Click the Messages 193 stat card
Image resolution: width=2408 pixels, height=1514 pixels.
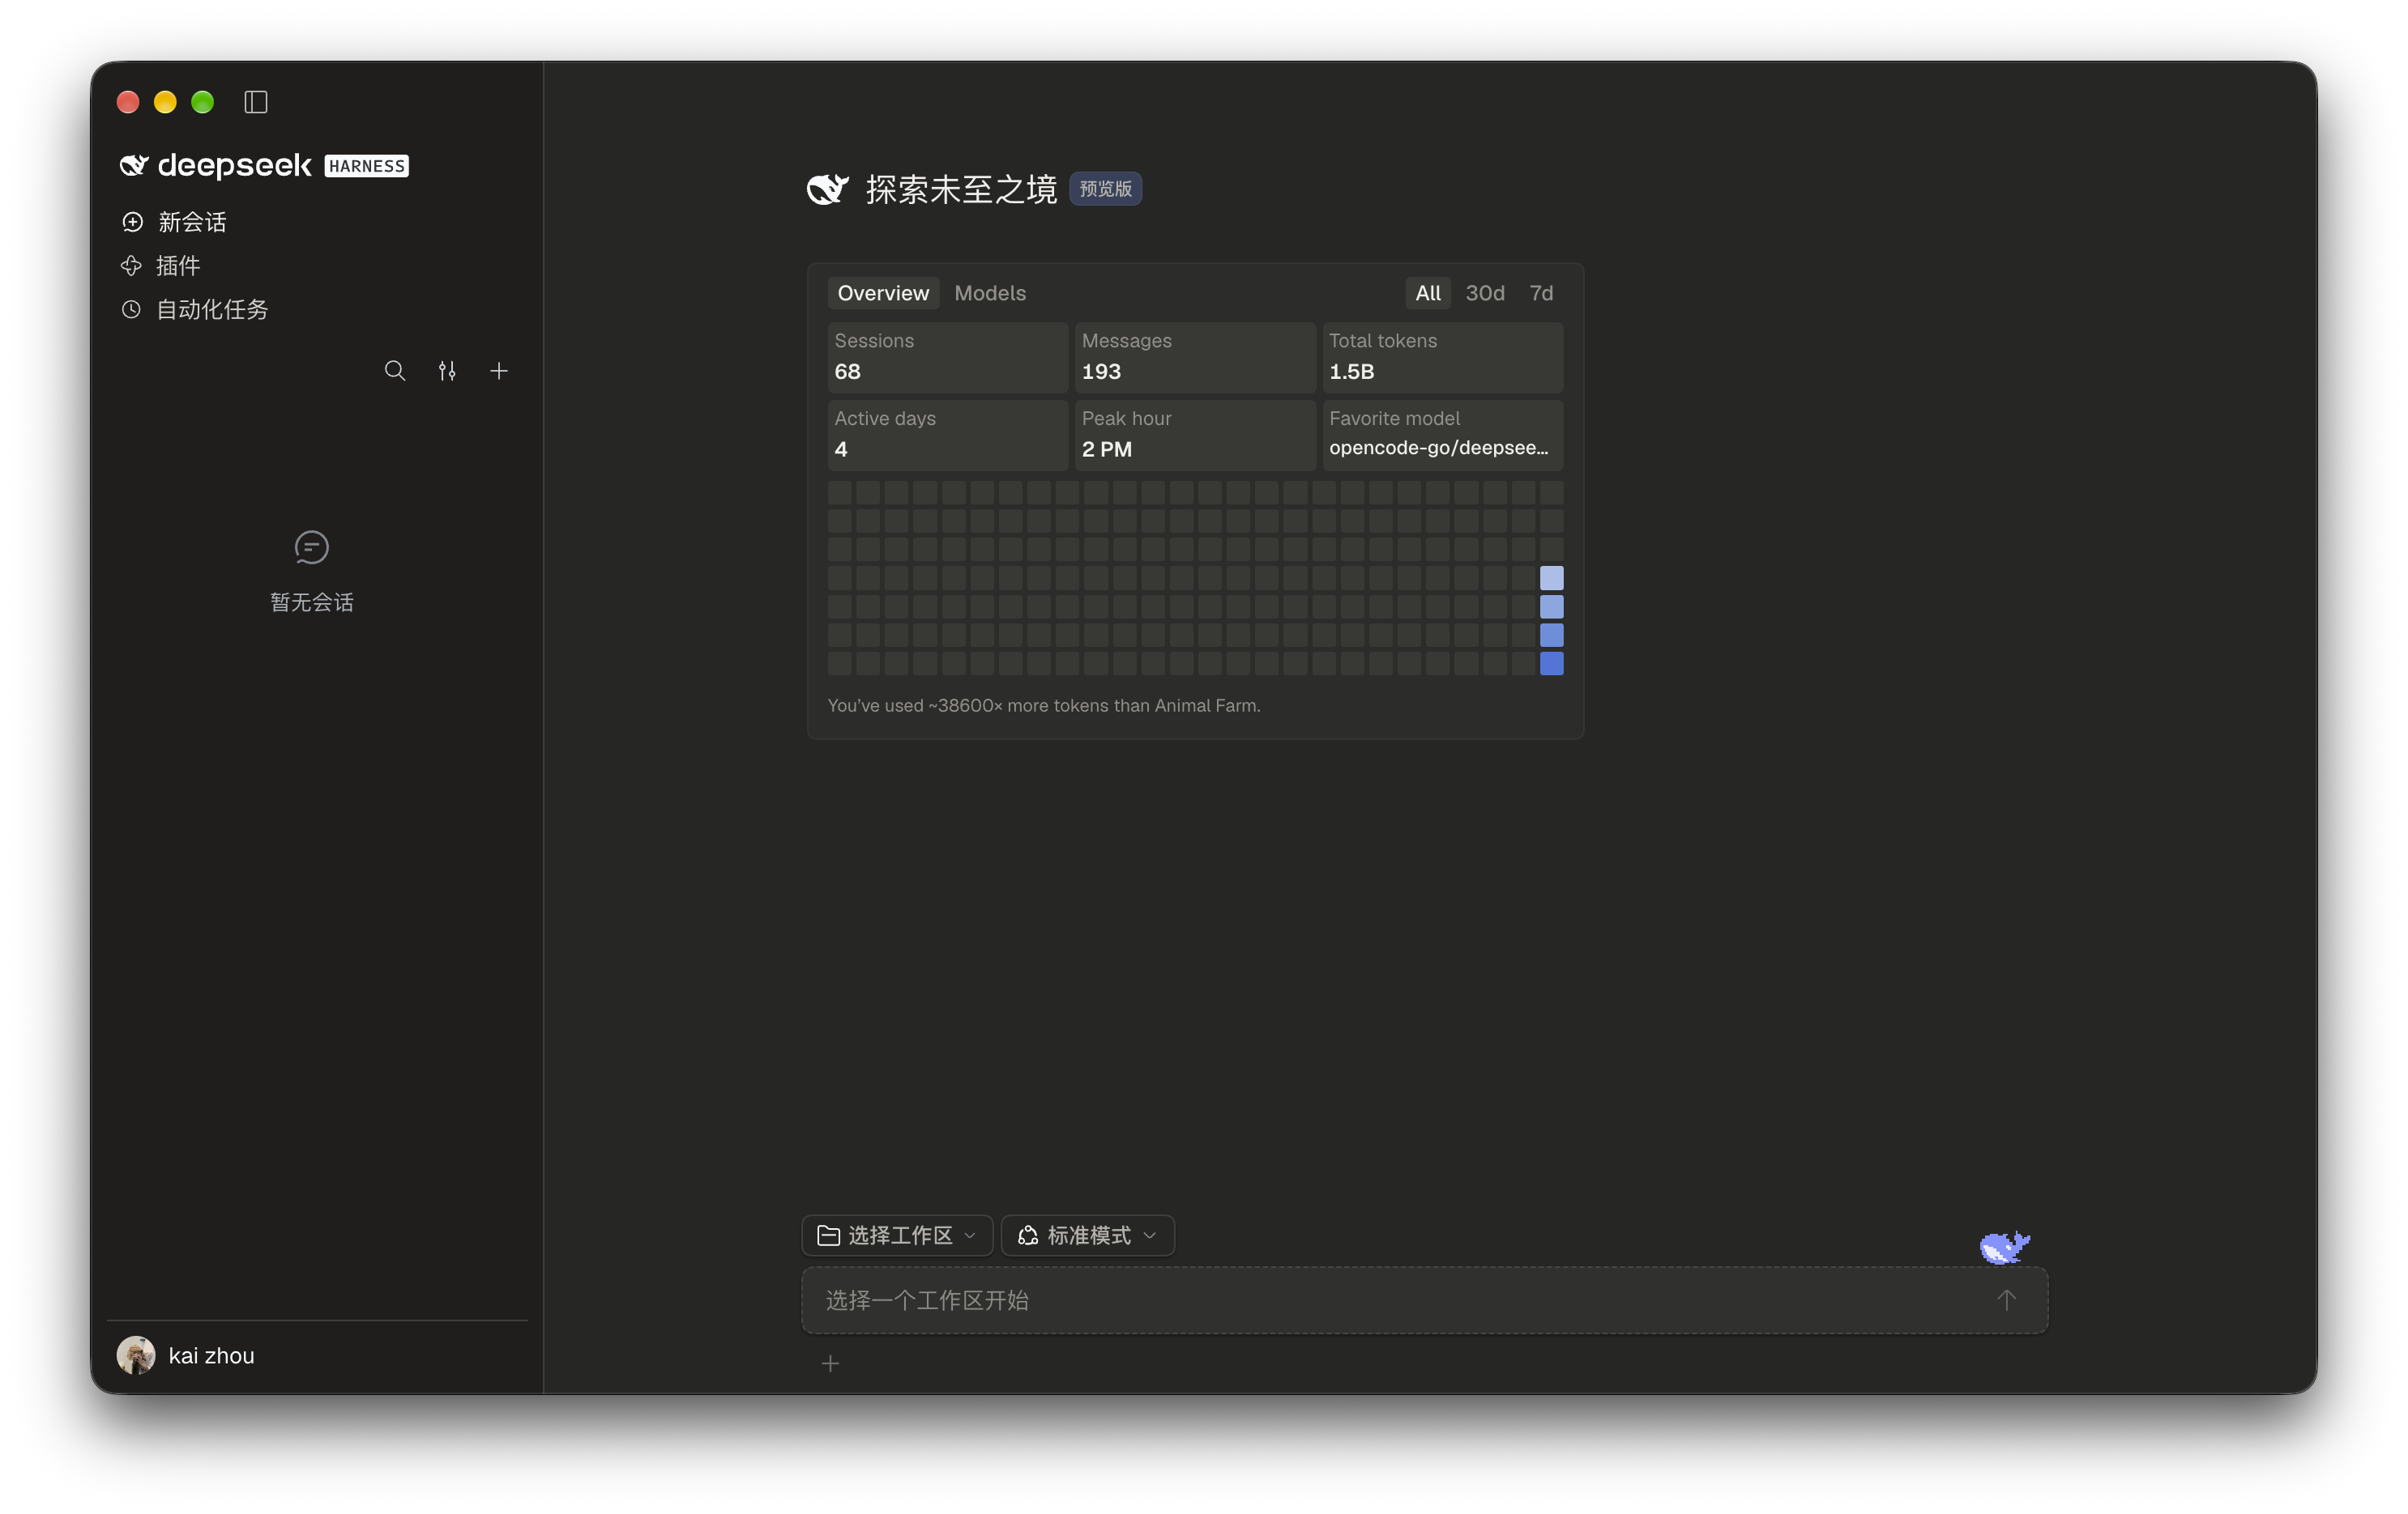[1195, 357]
